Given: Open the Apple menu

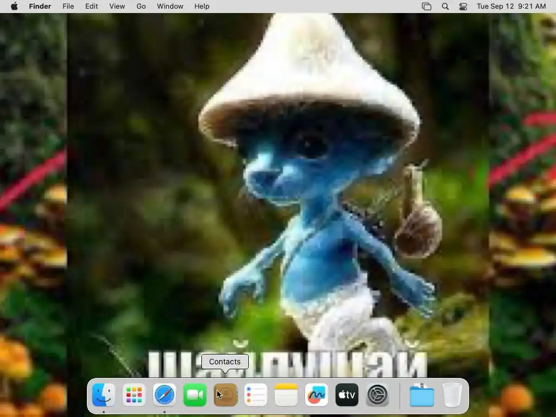Looking at the screenshot, I should coord(14,7).
